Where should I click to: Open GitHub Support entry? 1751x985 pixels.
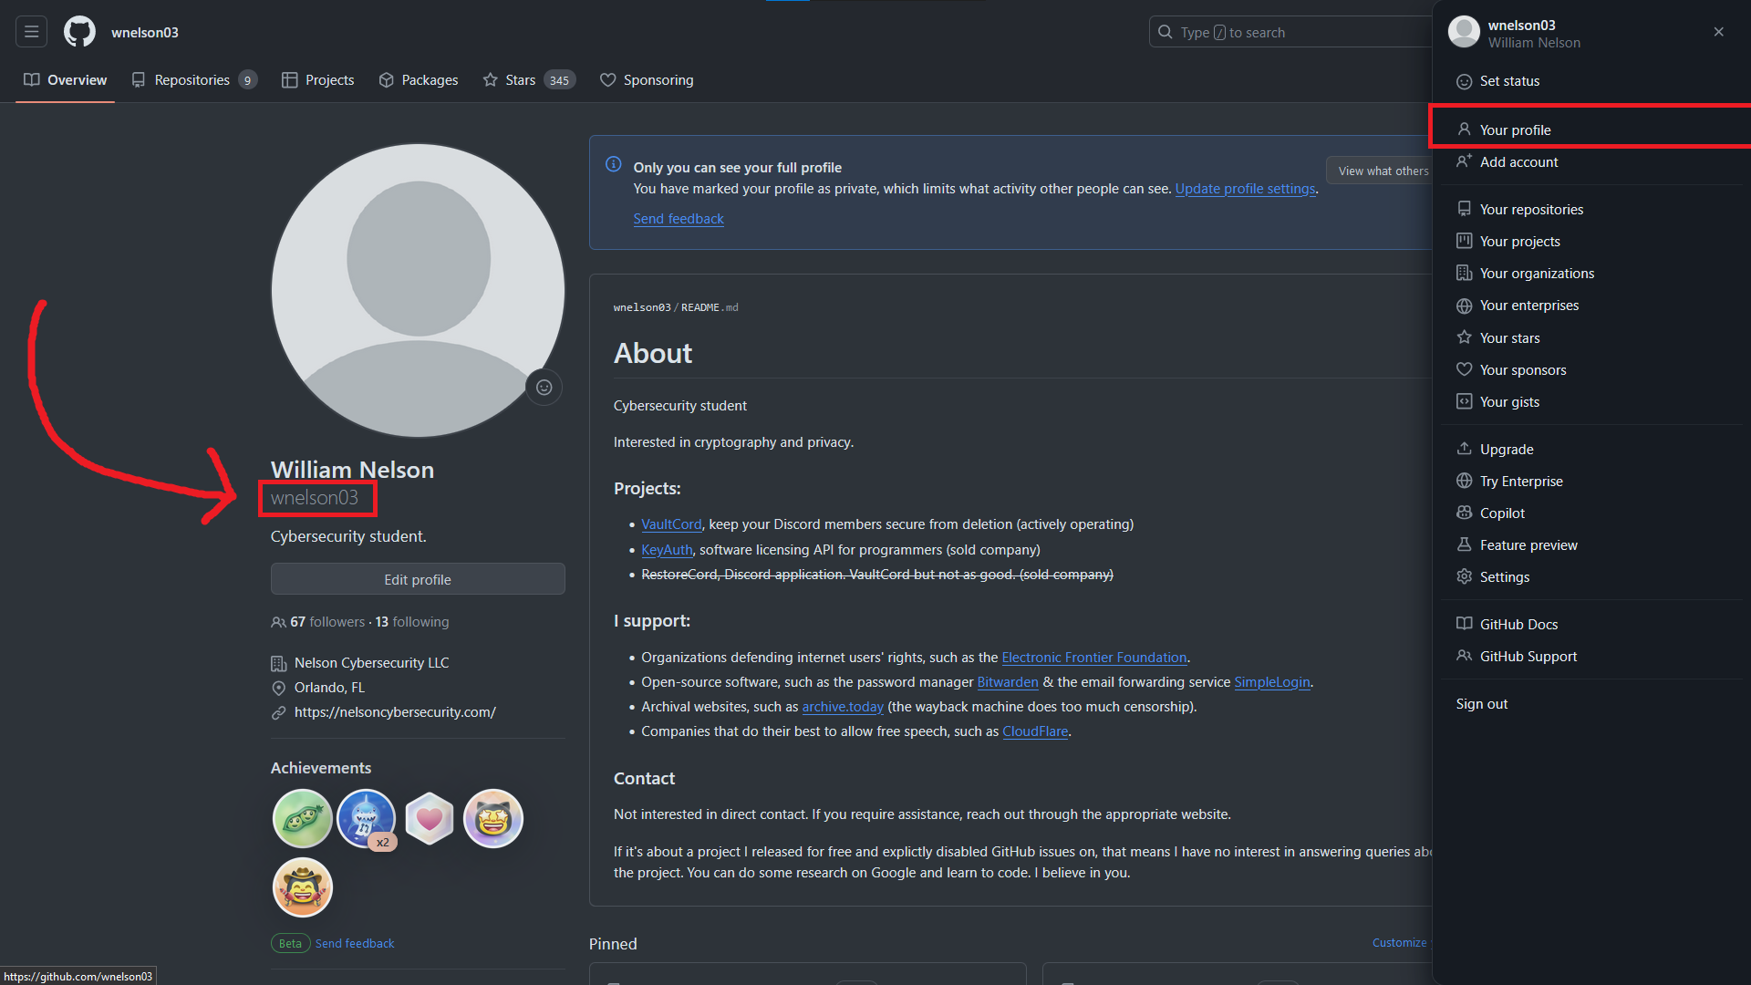point(1590,657)
